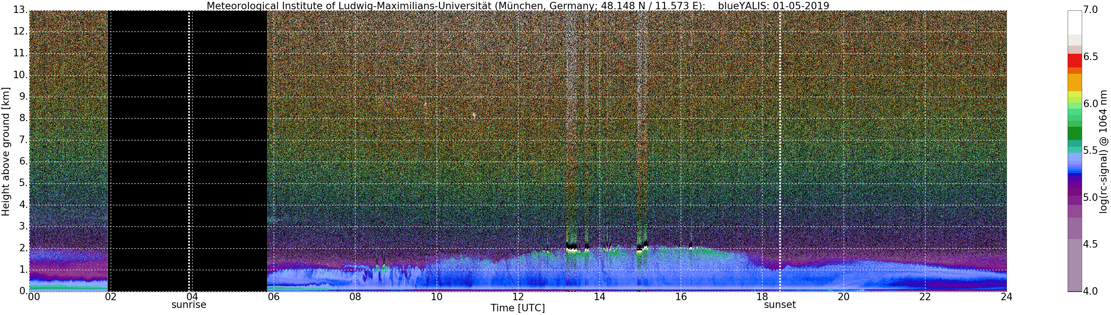
Task: Click the time axis tick label 02
Action: (x=111, y=297)
